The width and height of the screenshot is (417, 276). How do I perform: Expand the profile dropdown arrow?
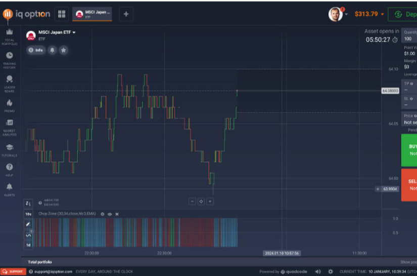click(346, 14)
